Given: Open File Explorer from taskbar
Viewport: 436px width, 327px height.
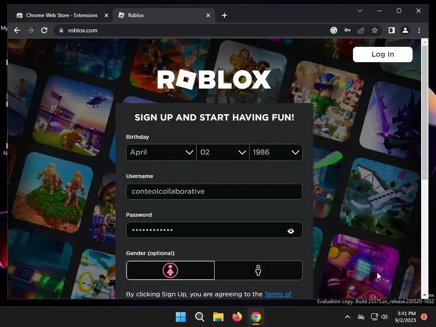Looking at the screenshot, I should tap(218, 317).
